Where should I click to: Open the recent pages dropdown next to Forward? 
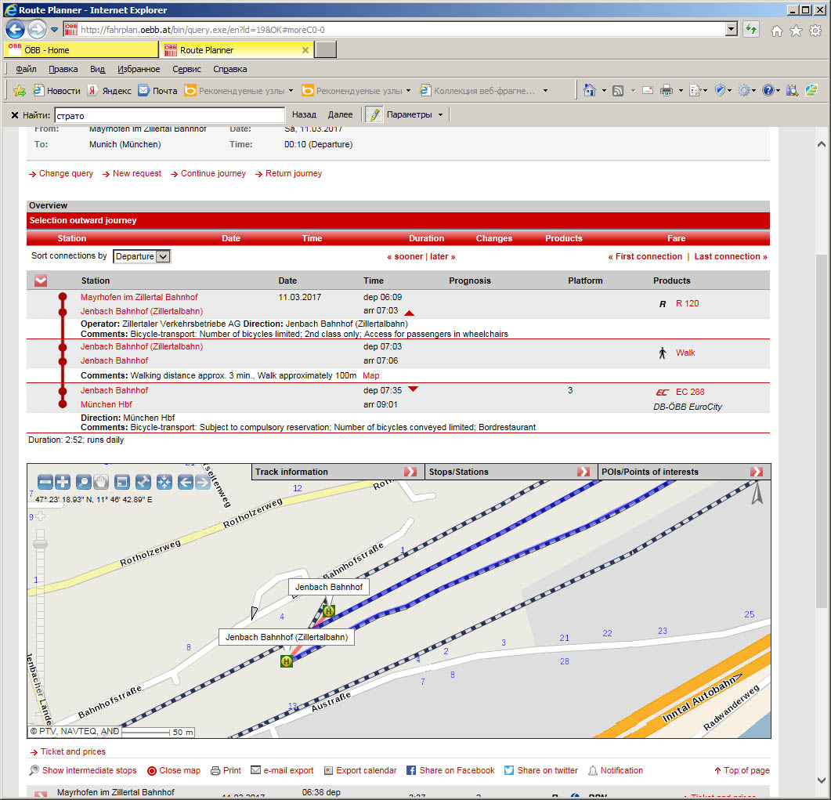(x=54, y=30)
